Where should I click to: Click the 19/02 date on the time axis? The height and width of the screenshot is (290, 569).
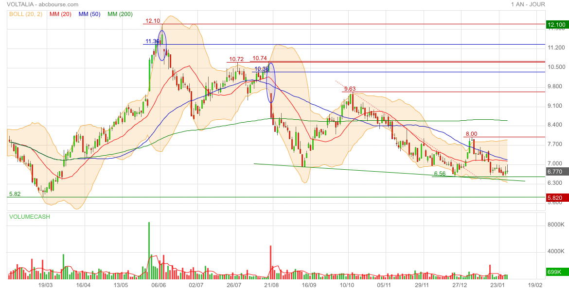pyautogui.click(x=535, y=285)
